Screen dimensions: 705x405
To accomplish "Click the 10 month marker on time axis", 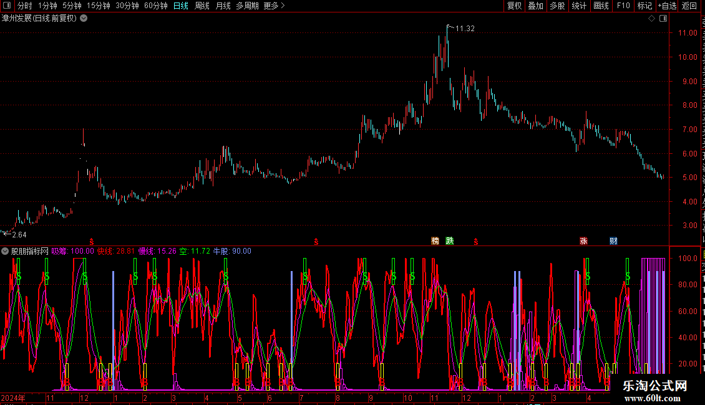I will [407, 398].
